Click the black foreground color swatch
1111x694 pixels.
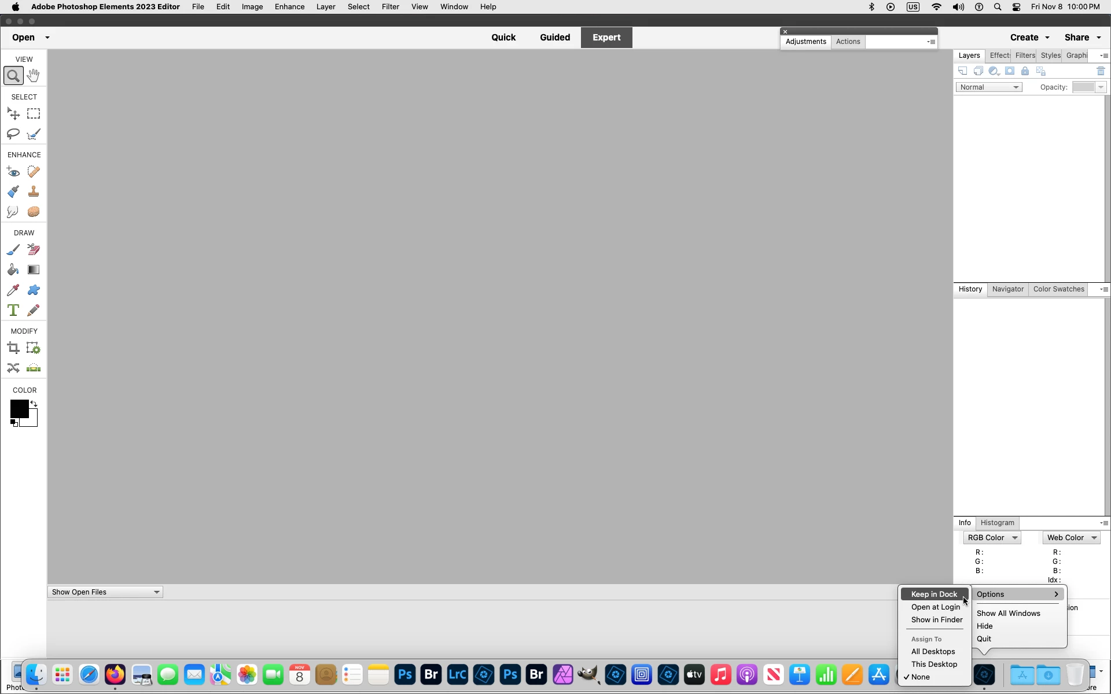tap(18, 408)
